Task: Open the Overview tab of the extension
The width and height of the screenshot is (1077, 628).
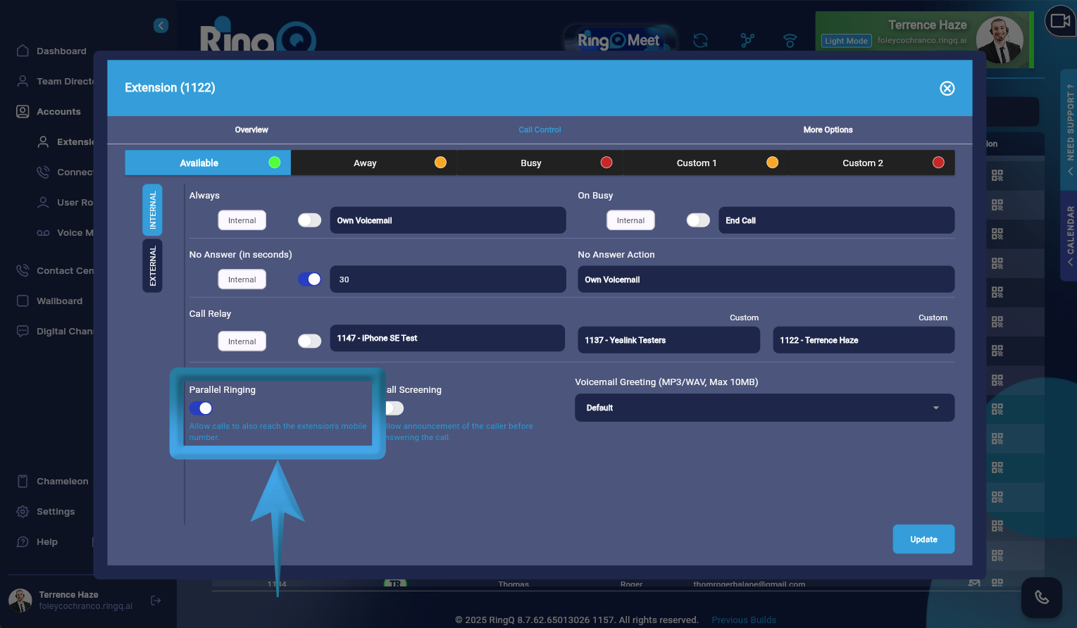Action: point(251,130)
